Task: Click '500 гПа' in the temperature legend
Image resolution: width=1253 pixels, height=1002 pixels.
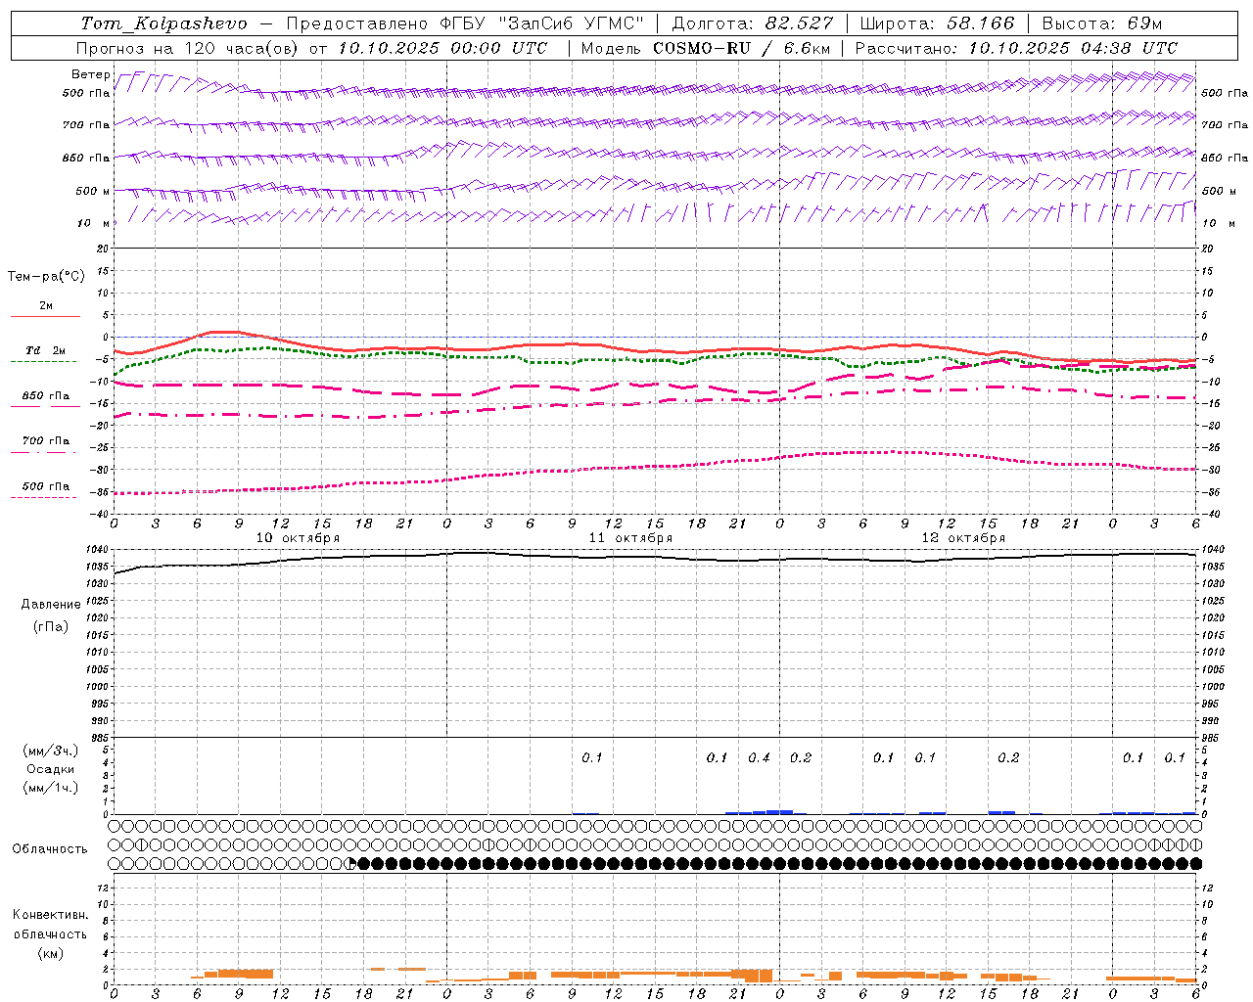Action: click(46, 486)
